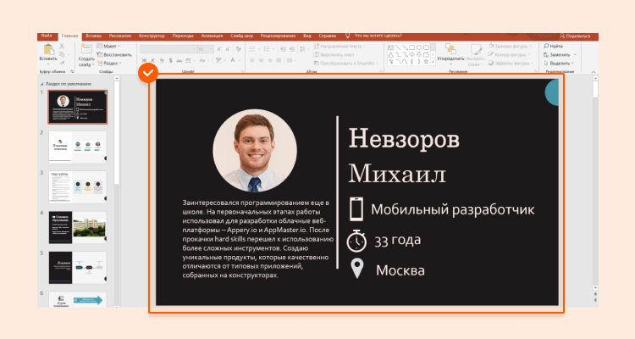This screenshot has height=339, width=635.
Task: Toggle italic К formatting
Action: 153,60
